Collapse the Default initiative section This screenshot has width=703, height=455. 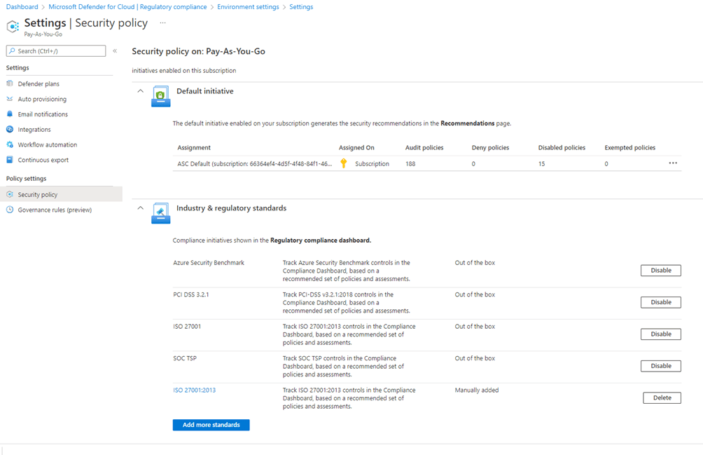click(x=141, y=91)
